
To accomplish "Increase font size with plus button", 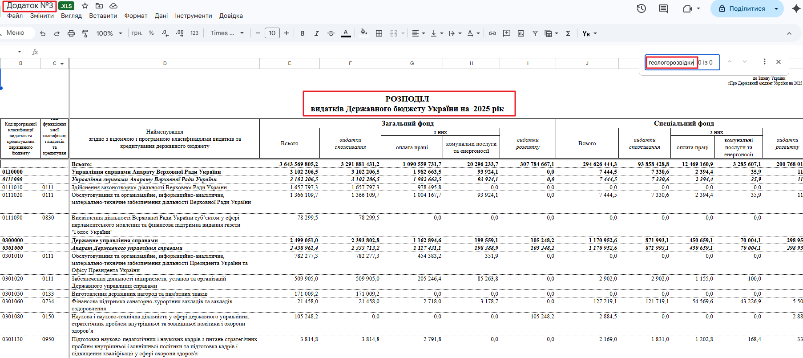I will 286,33.
